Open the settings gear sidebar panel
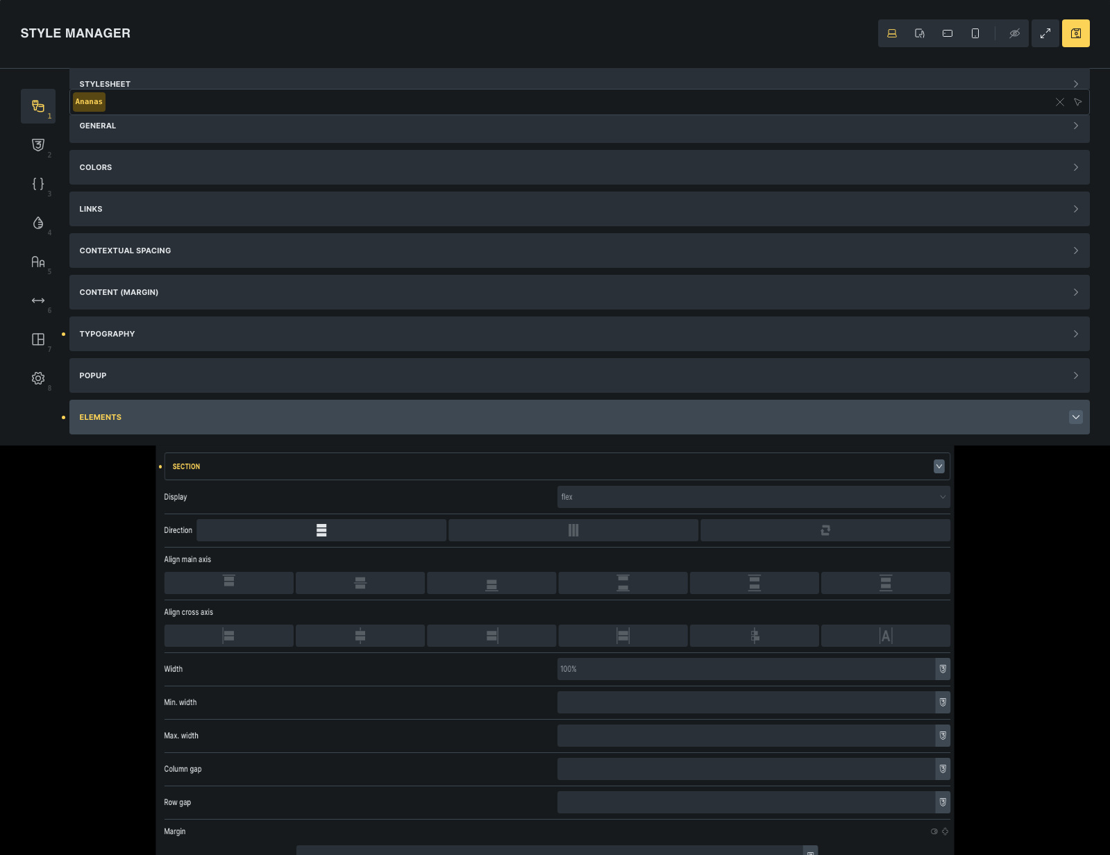This screenshot has height=855, width=1110. point(38,378)
